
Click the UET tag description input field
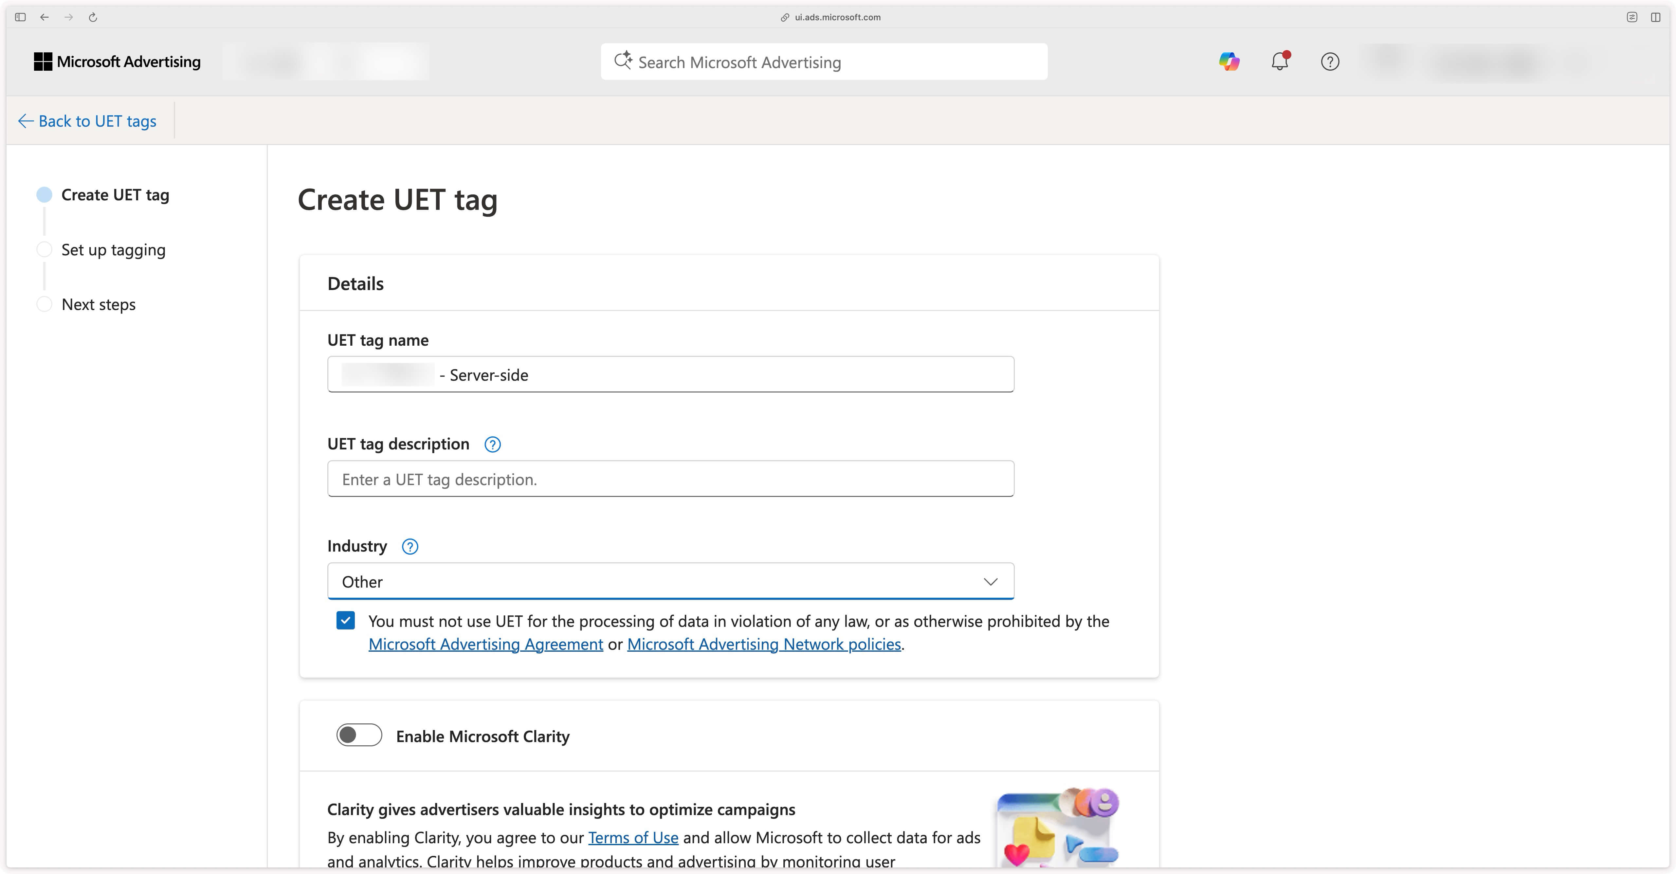[670, 479]
